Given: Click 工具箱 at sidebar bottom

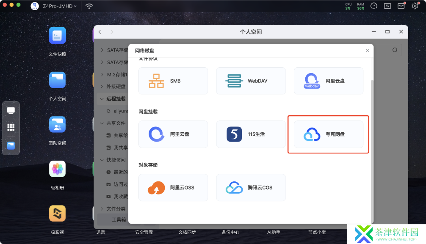Looking at the screenshot, I should tap(119, 219).
